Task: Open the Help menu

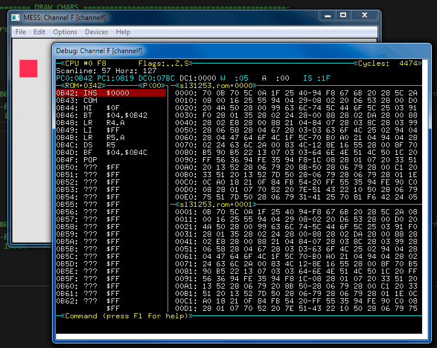Action: [x=123, y=32]
